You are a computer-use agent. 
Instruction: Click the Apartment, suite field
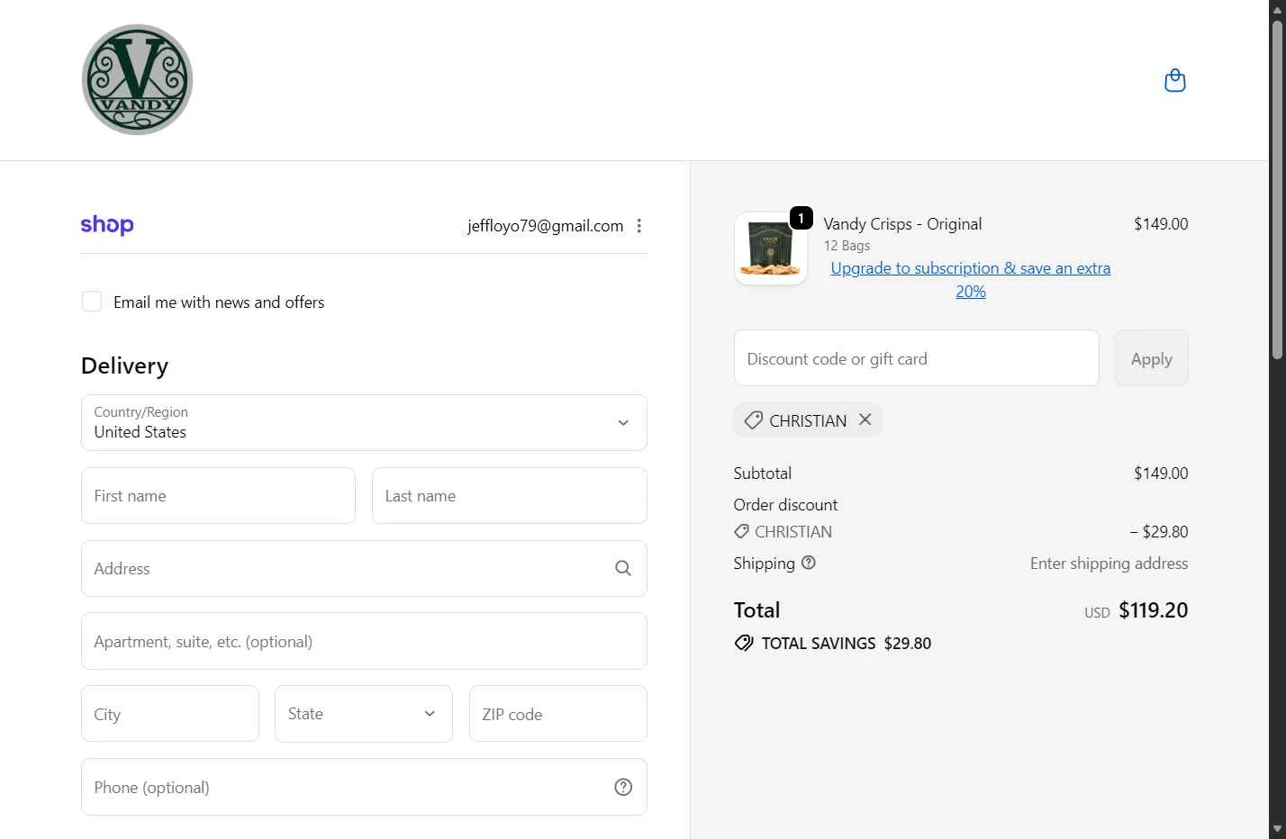point(364,641)
